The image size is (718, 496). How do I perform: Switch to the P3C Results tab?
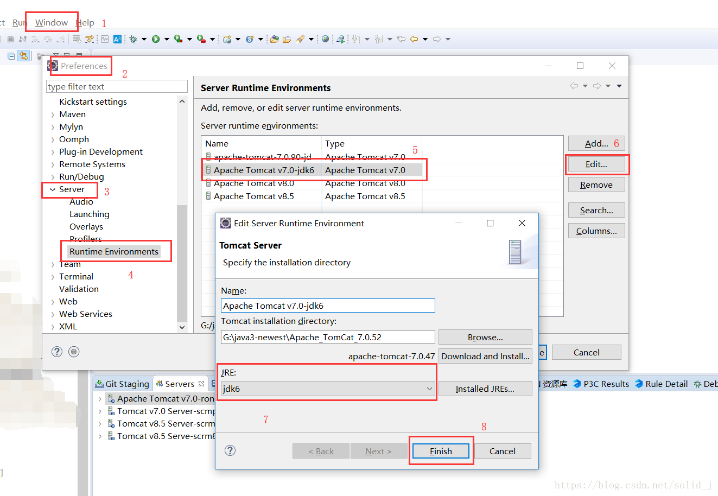pyautogui.click(x=601, y=384)
